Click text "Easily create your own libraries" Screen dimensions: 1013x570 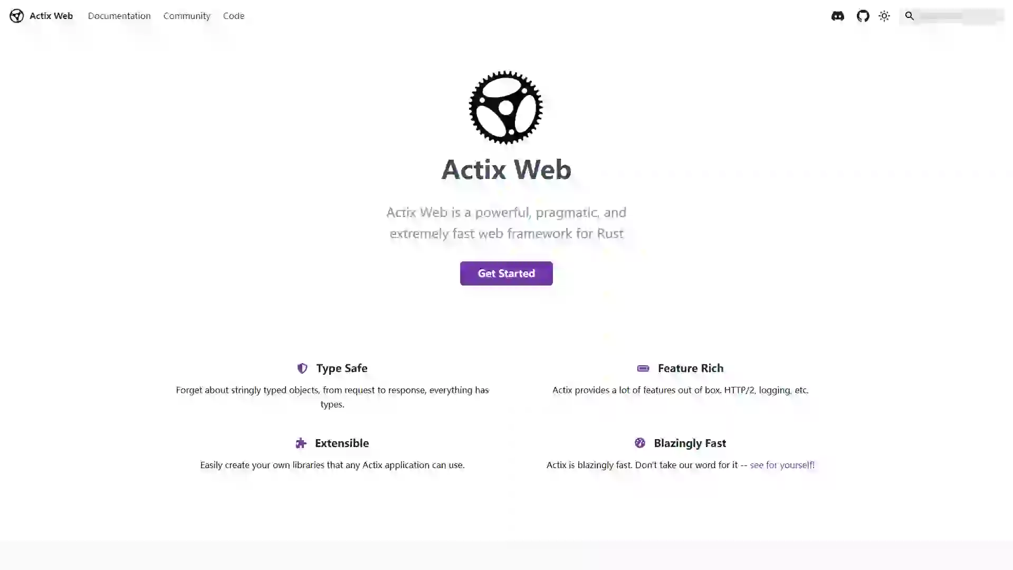pyautogui.click(x=262, y=465)
